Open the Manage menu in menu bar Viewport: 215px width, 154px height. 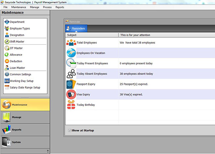[x=35, y=7]
